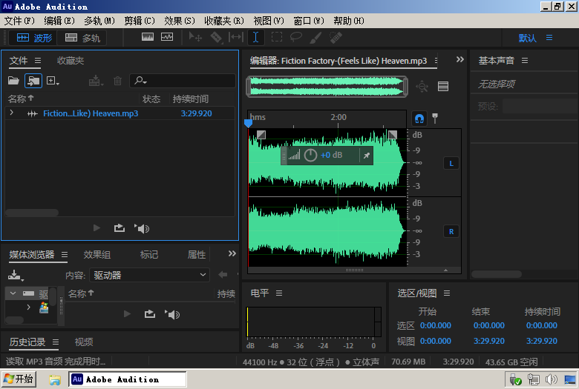The image size is (579, 389).
Task: Click the fade-out handle on waveform
Action: pyautogui.click(x=393, y=135)
